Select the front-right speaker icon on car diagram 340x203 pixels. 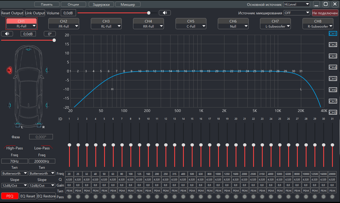pos(46,70)
